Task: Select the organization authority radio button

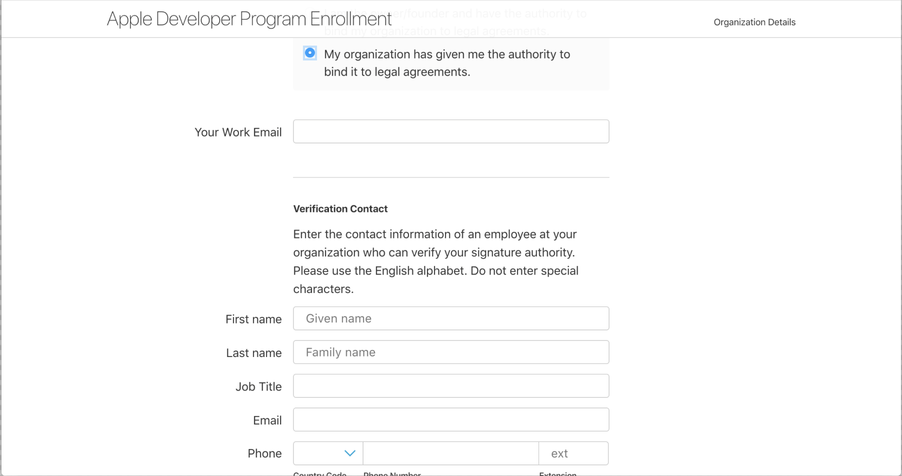Action: click(309, 52)
